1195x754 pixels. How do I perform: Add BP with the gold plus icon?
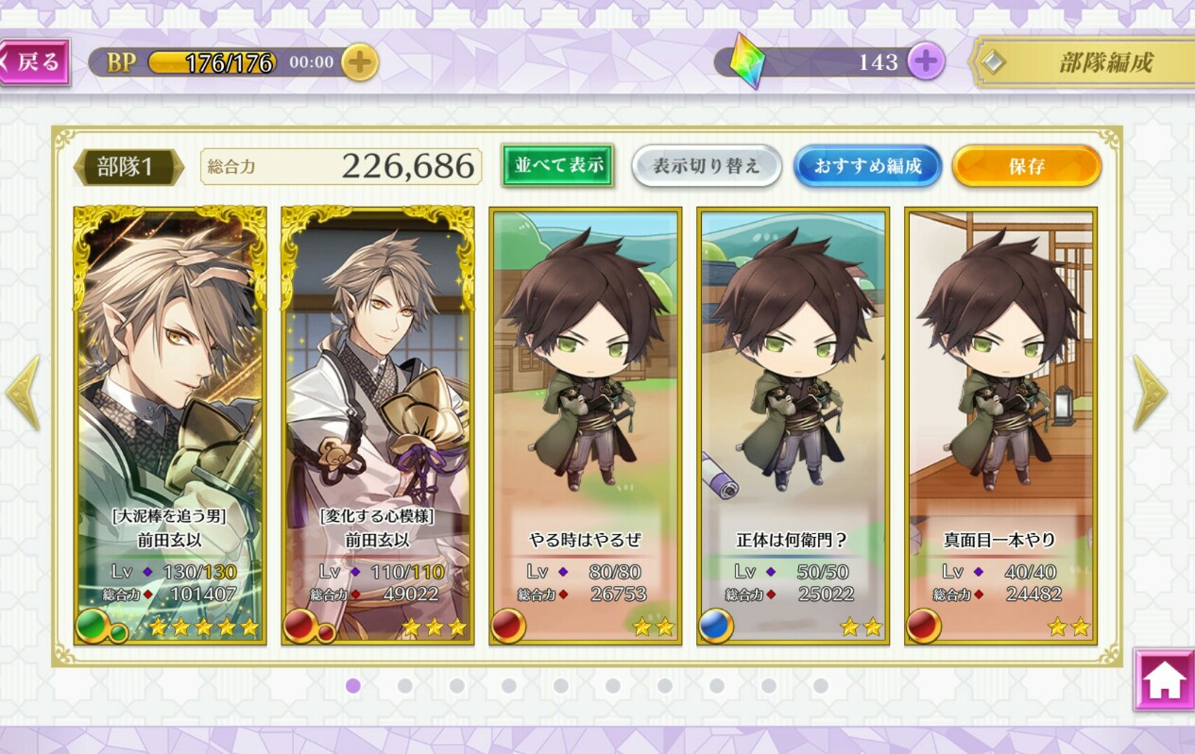point(359,62)
